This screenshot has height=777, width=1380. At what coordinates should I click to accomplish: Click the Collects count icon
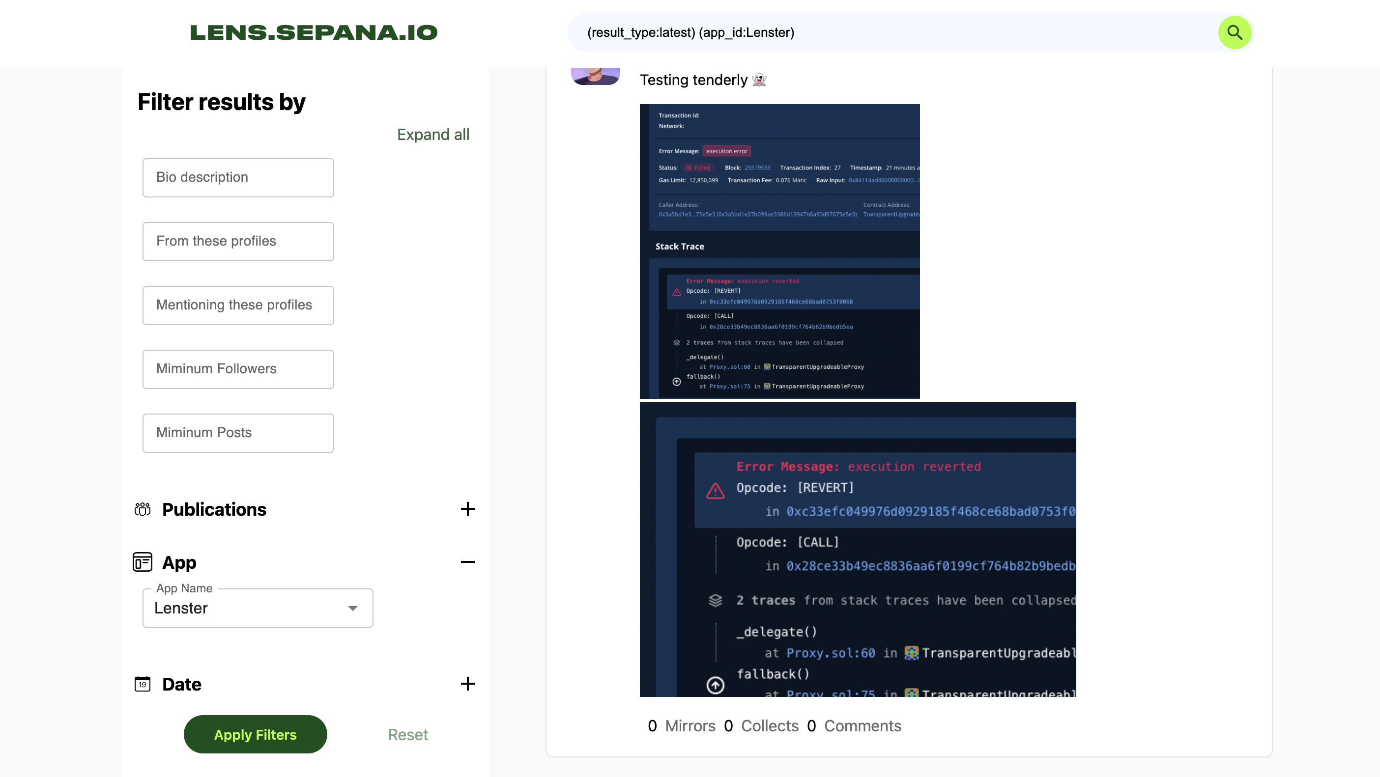click(x=728, y=726)
